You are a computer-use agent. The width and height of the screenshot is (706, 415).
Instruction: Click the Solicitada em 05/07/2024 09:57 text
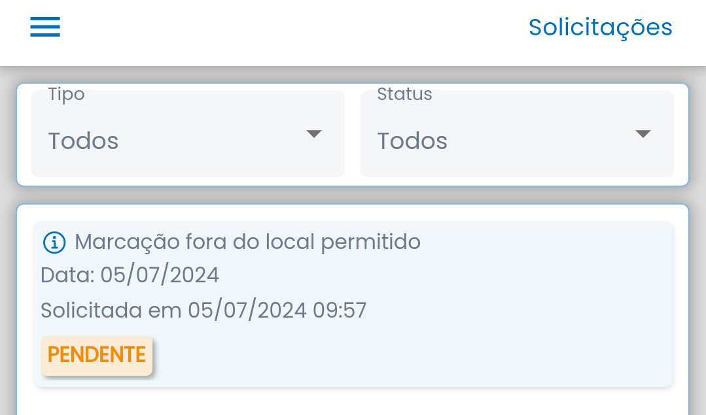point(203,310)
